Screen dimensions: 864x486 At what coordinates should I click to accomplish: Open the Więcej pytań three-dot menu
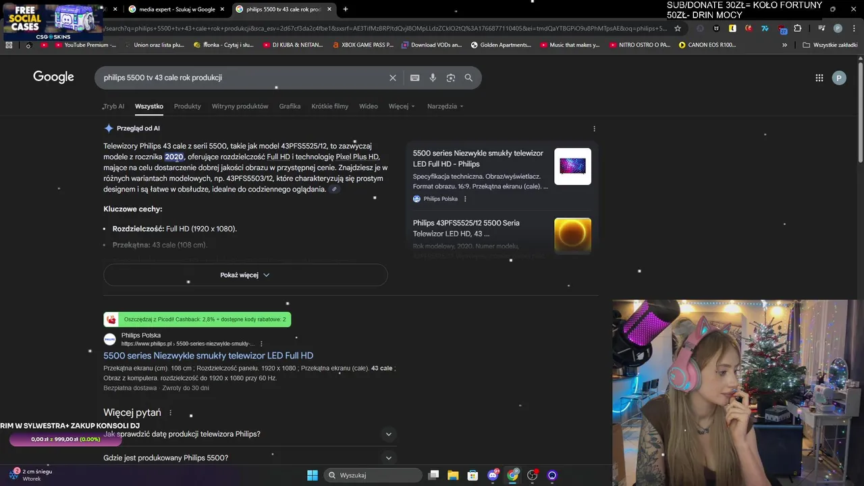click(x=170, y=412)
